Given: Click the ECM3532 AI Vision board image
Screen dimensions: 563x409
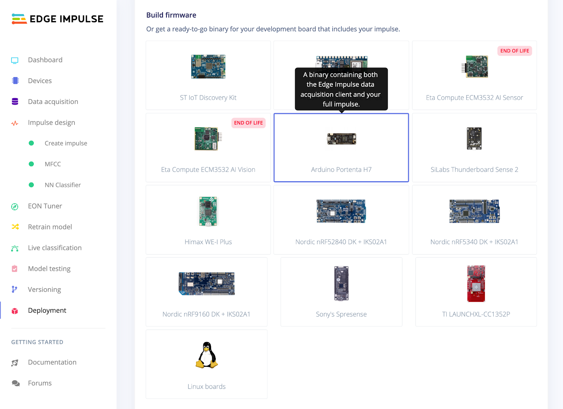Looking at the screenshot, I should coord(208,139).
